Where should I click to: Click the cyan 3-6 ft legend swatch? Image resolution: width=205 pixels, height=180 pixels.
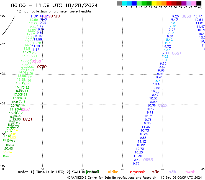[x=124, y=3]
